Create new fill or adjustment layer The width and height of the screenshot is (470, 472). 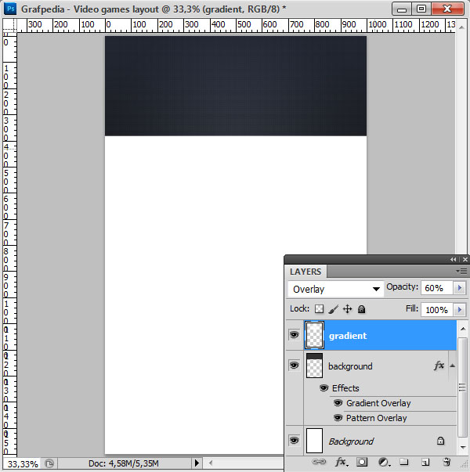pos(383,462)
